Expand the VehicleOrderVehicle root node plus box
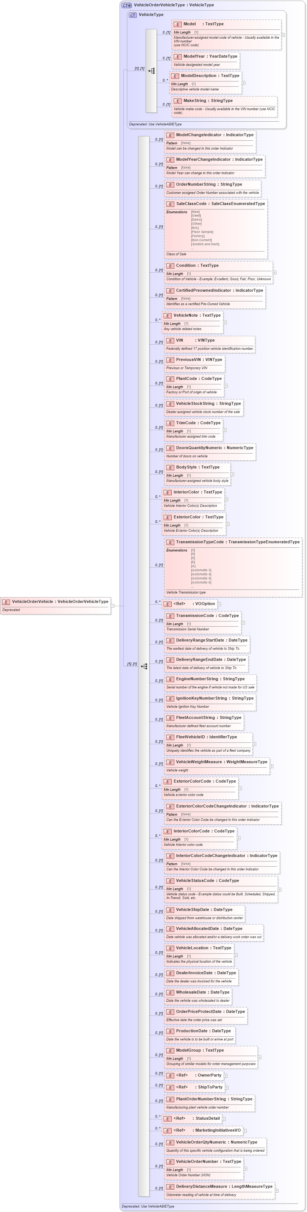The width and height of the screenshot is (307, 1212). click(x=113, y=605)
